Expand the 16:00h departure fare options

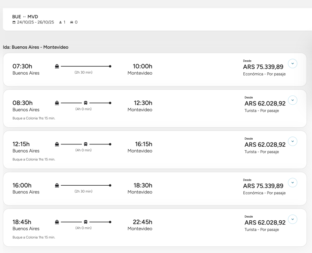pos(292,183)
